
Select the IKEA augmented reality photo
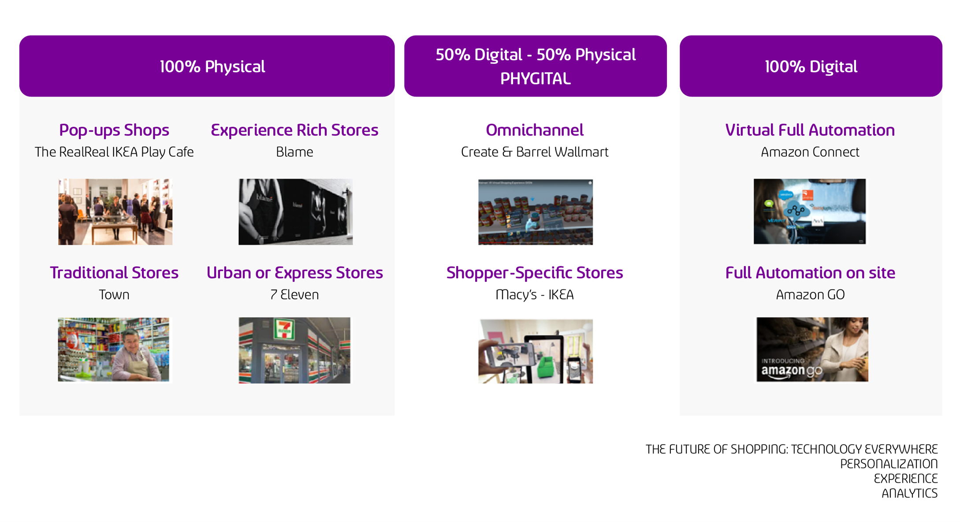pos(536,351)
